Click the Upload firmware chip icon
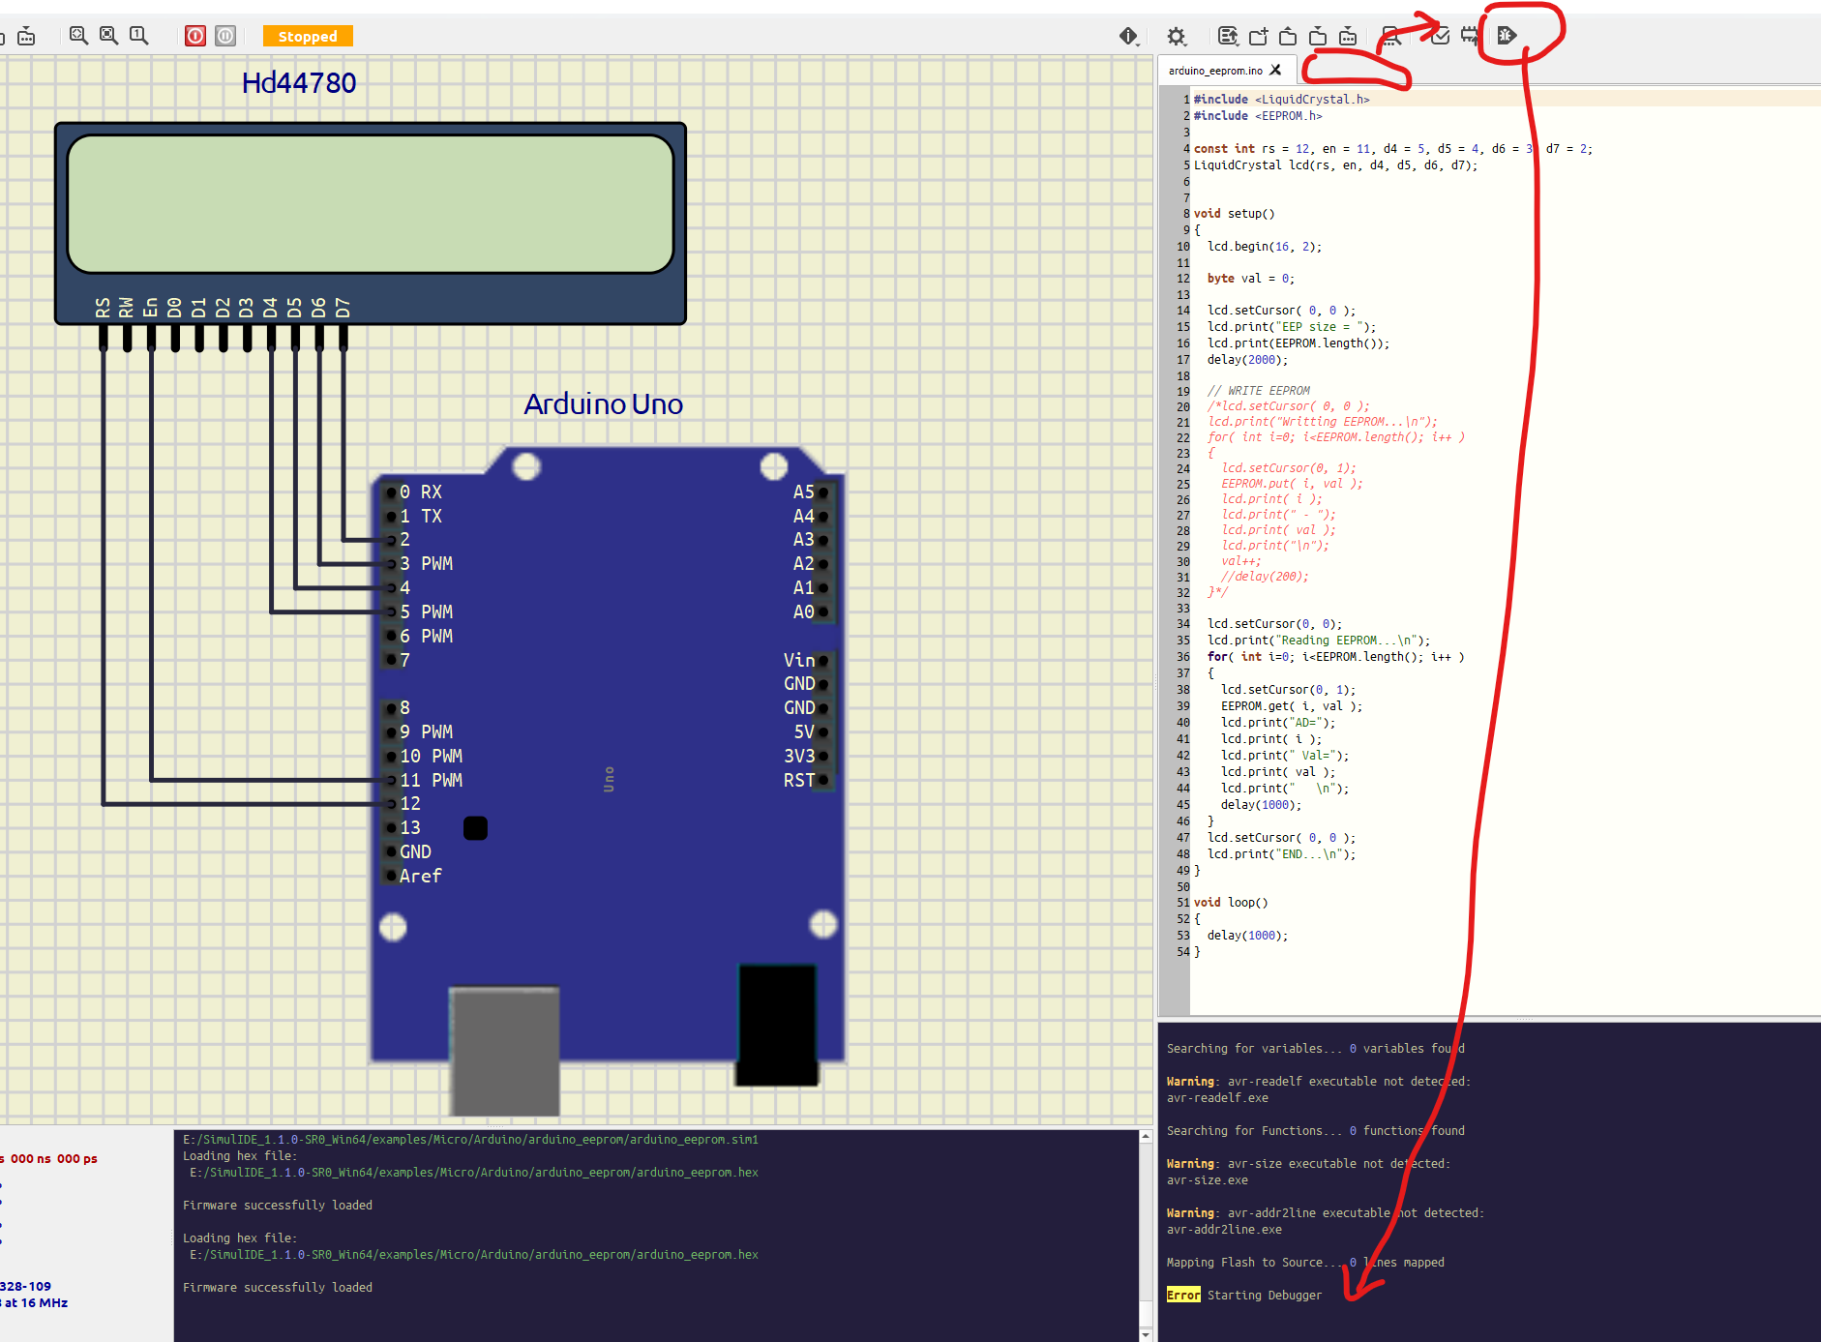This screenshot has width=1821, height=1342. (1470, 36)
